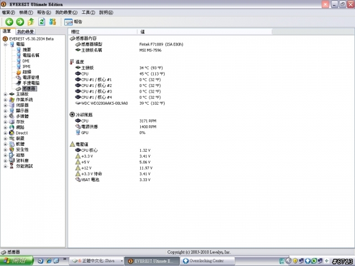Image resolution: width=355 pixels, height=266 pixels.
Task: Select the EVEREST v5.30.2034 Beta root node
Action: click(31, 39)
